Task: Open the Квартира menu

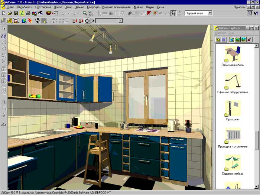Action: pyautogui.click(x=94, y=7)
